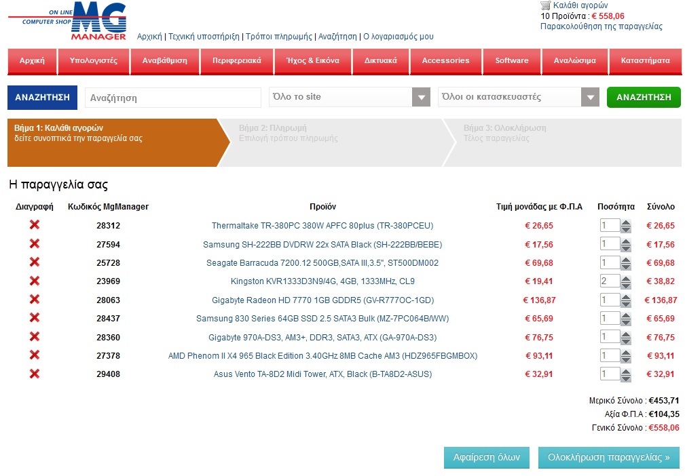
Task: Open the Ήχος & Εικόνα menu tab
Action: (313, 61)
